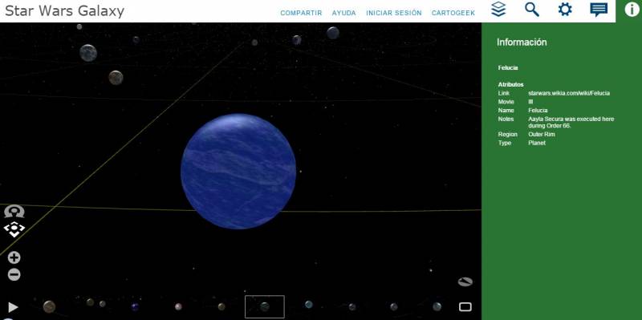Image resolution: width=642 pixels, height=320 pixels.
Task: Toggle the tilted planet view icon
Action: pos(465,282)
